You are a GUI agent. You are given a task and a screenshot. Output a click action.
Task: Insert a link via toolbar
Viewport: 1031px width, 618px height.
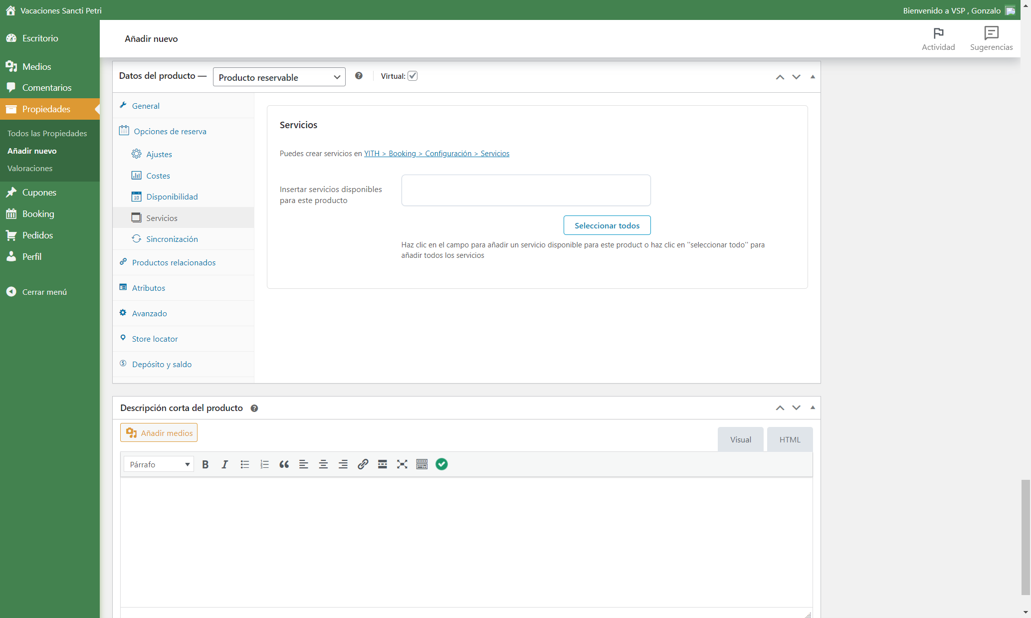[363, 464]
